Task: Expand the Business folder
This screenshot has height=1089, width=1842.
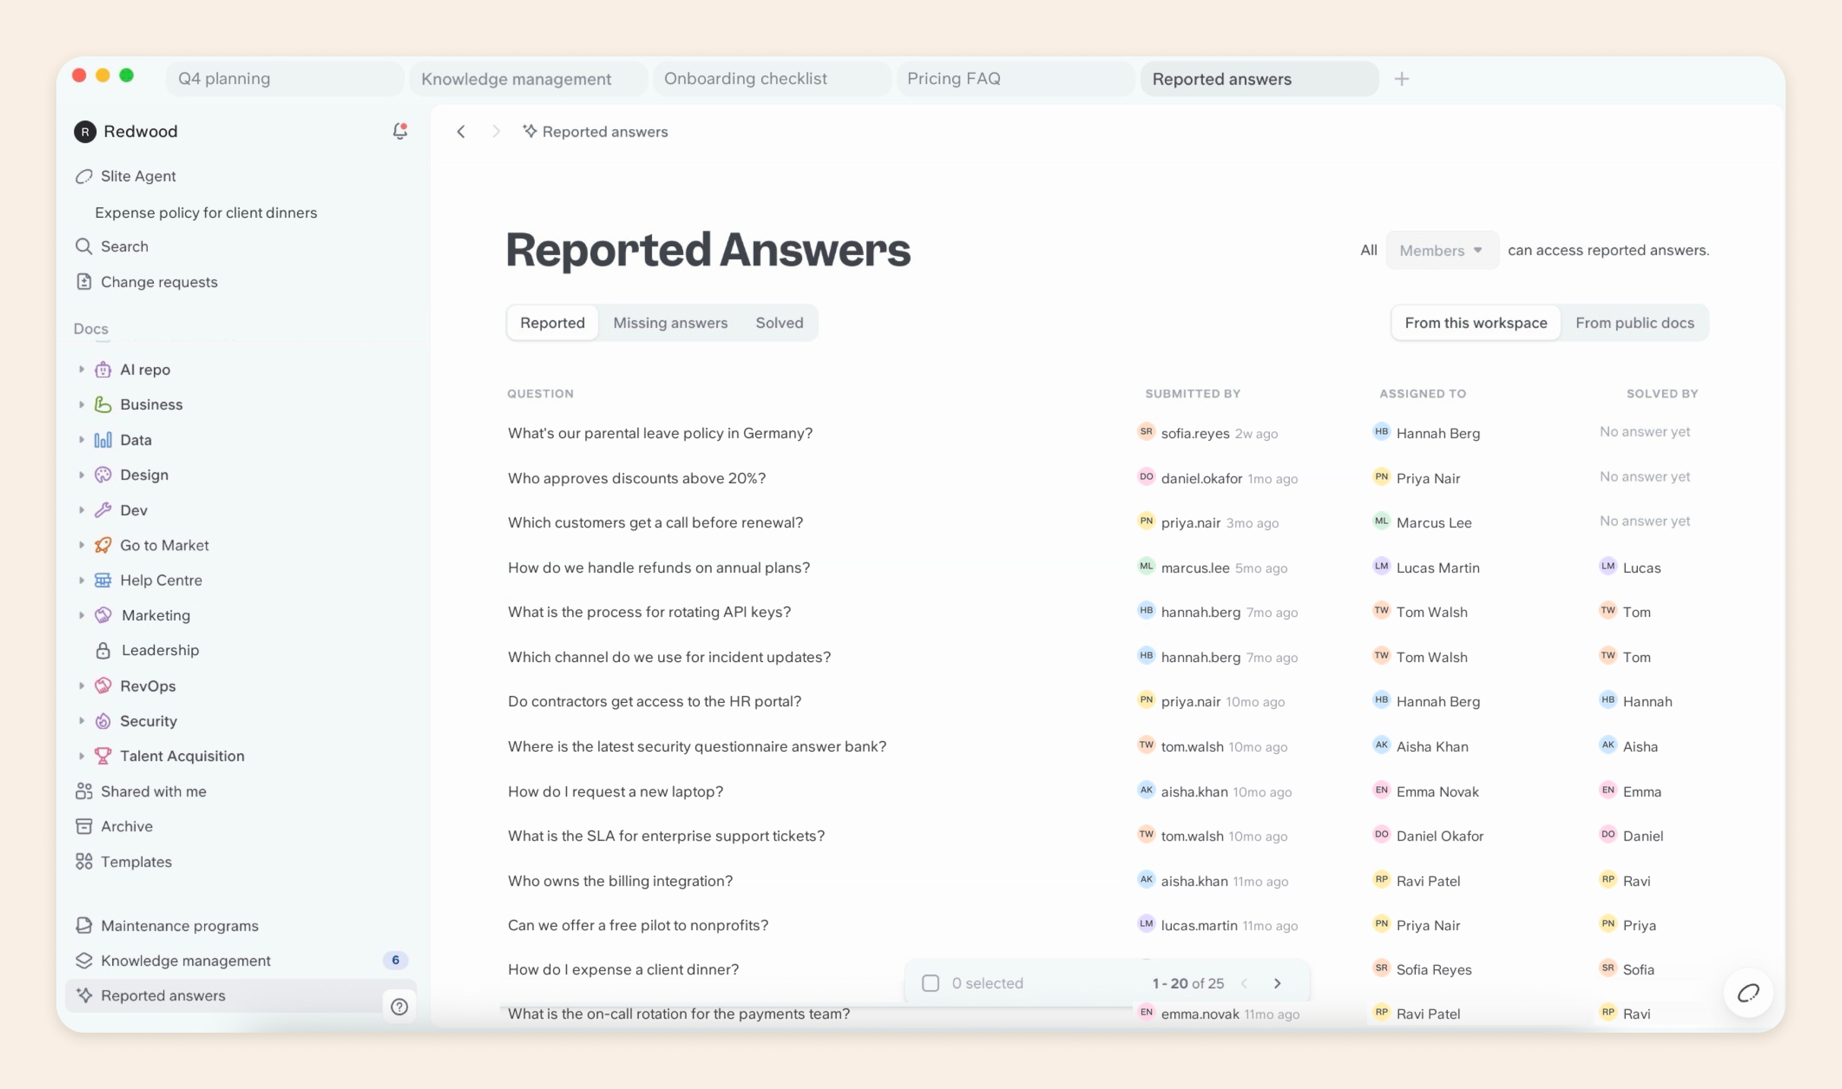Action: coord(81,404)
